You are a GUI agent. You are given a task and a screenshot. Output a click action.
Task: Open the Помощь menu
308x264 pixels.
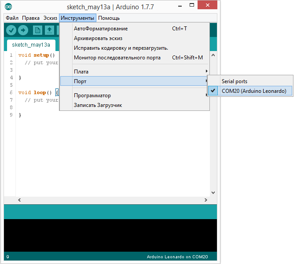tap(109, 18)
